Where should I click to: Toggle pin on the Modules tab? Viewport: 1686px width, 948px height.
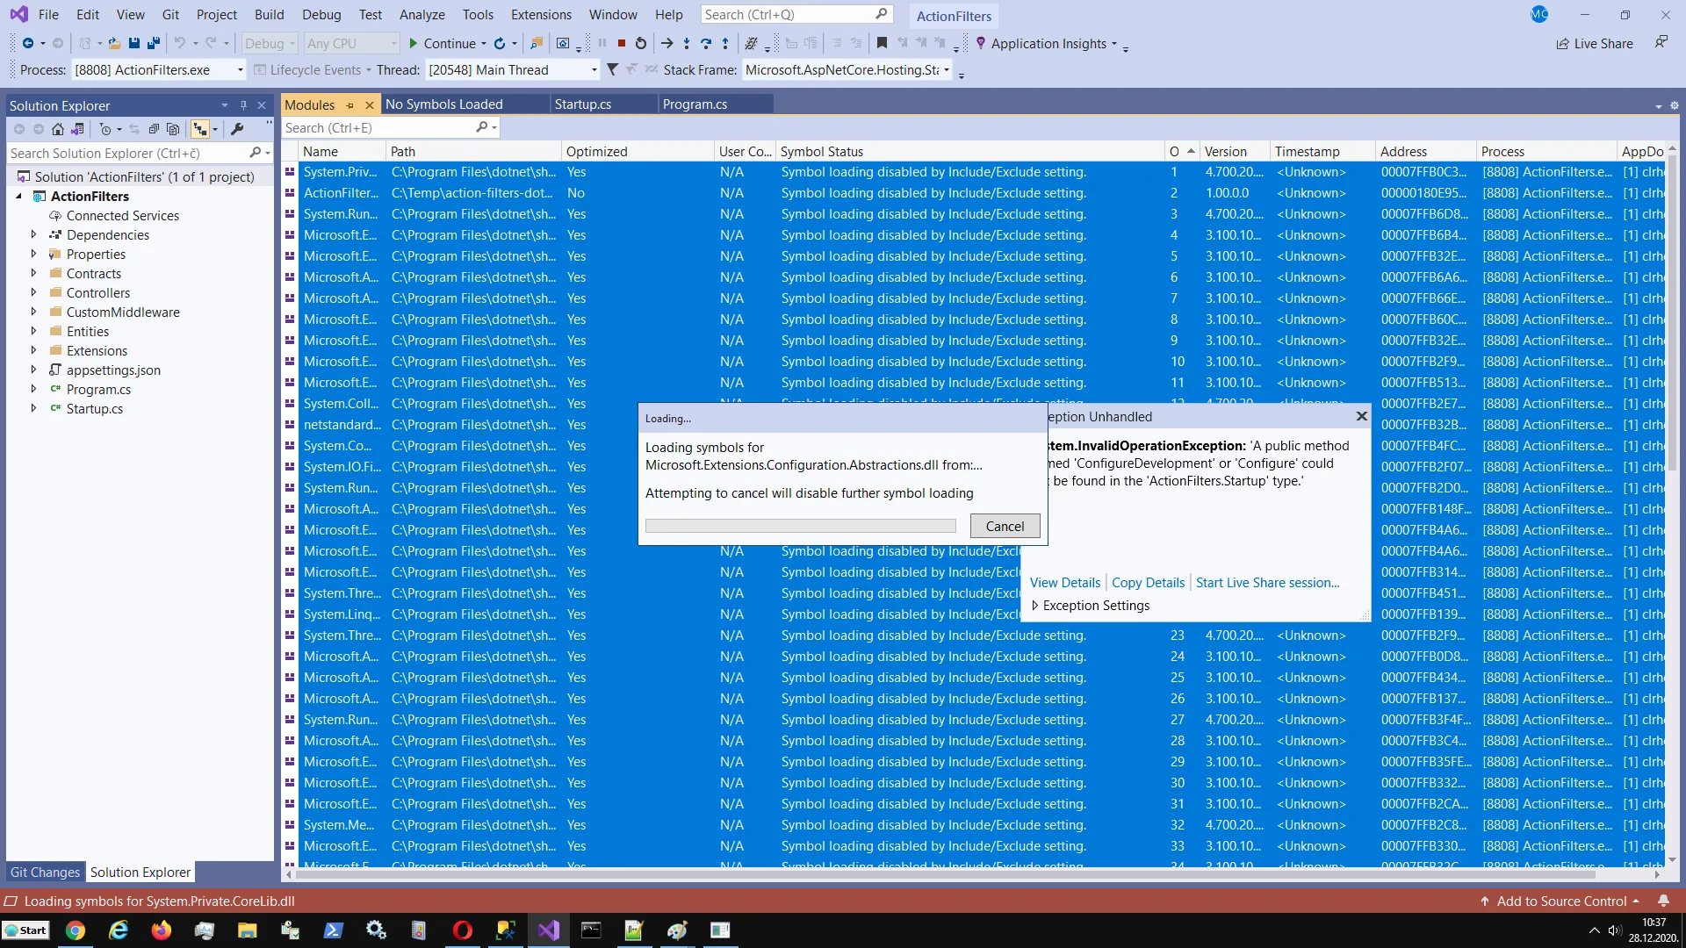click(x=350, y=105)
